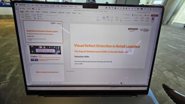
Task: Open the PowerPoint application menu
Action: click(x=22, y=5)
